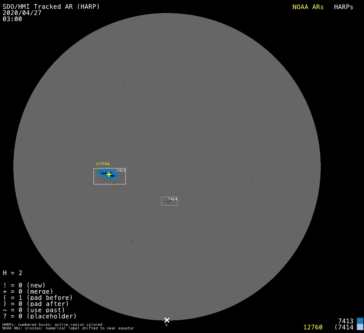Image resolution: width=364 pixels, height=333 pixels.
Task: Click the white HARPs legend label
Action: pos(344,7)
